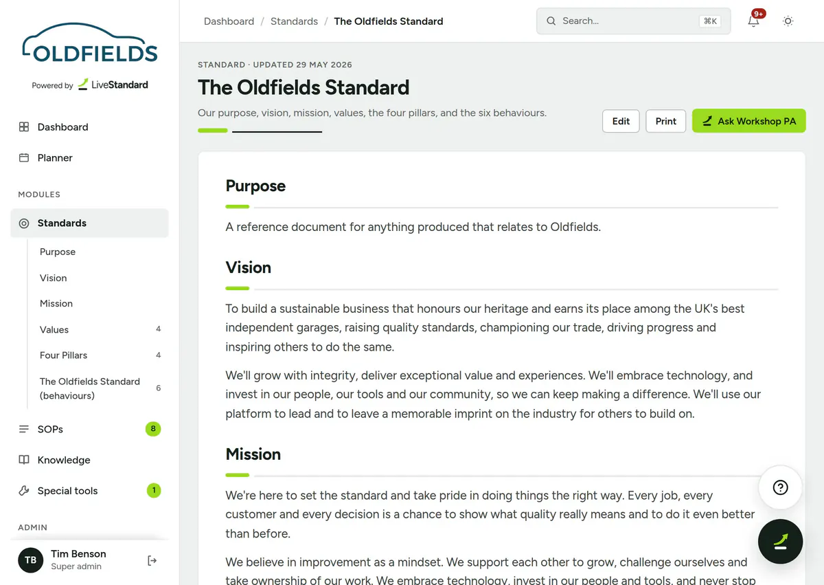Click the LiveStandard logo
This screenshot has width=824, height=585.
113,85
